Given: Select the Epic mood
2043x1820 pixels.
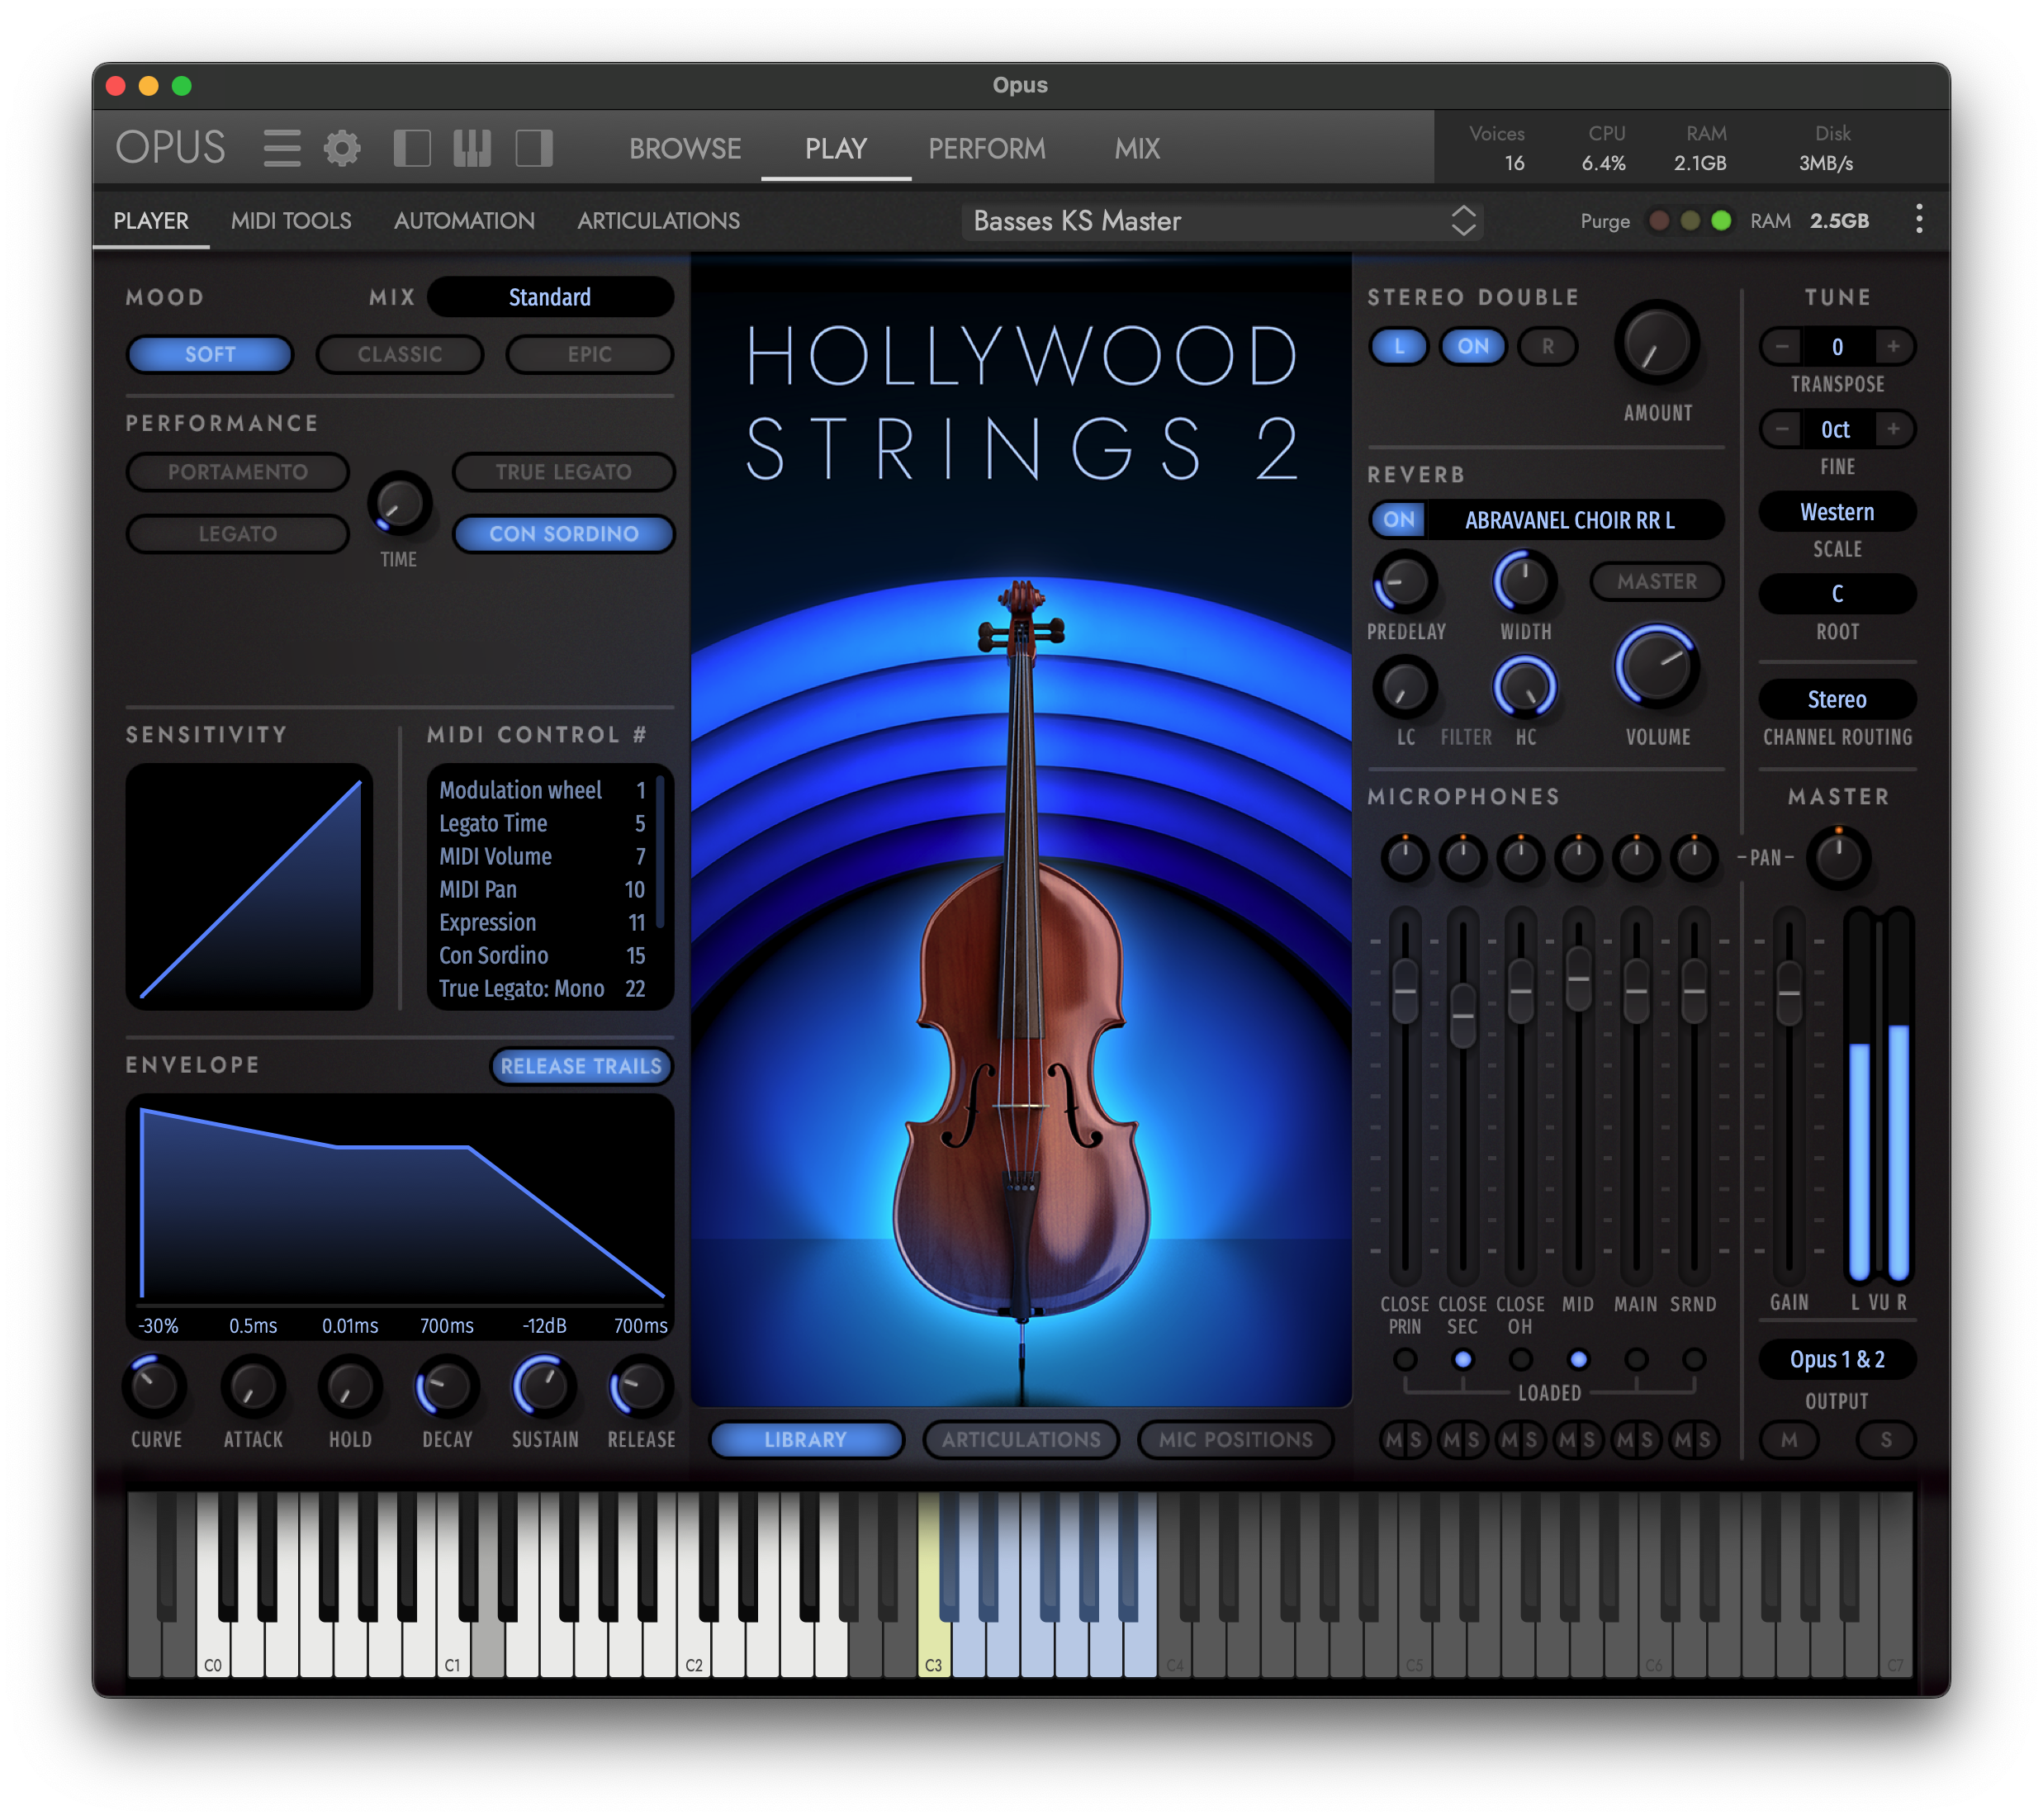Looking at the screenshot, I should [x=590, y=354].
